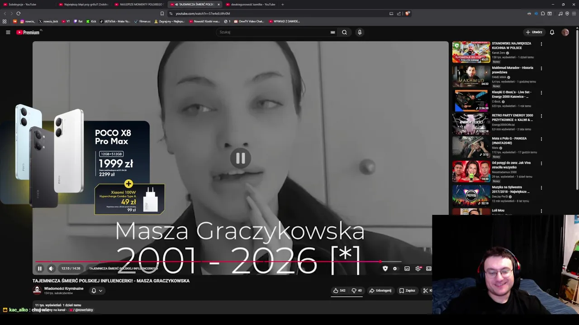This screenshot has width=579, height=325.
Task: Go to the YouTube Premium home logo
Action: [x=28, y=32]
